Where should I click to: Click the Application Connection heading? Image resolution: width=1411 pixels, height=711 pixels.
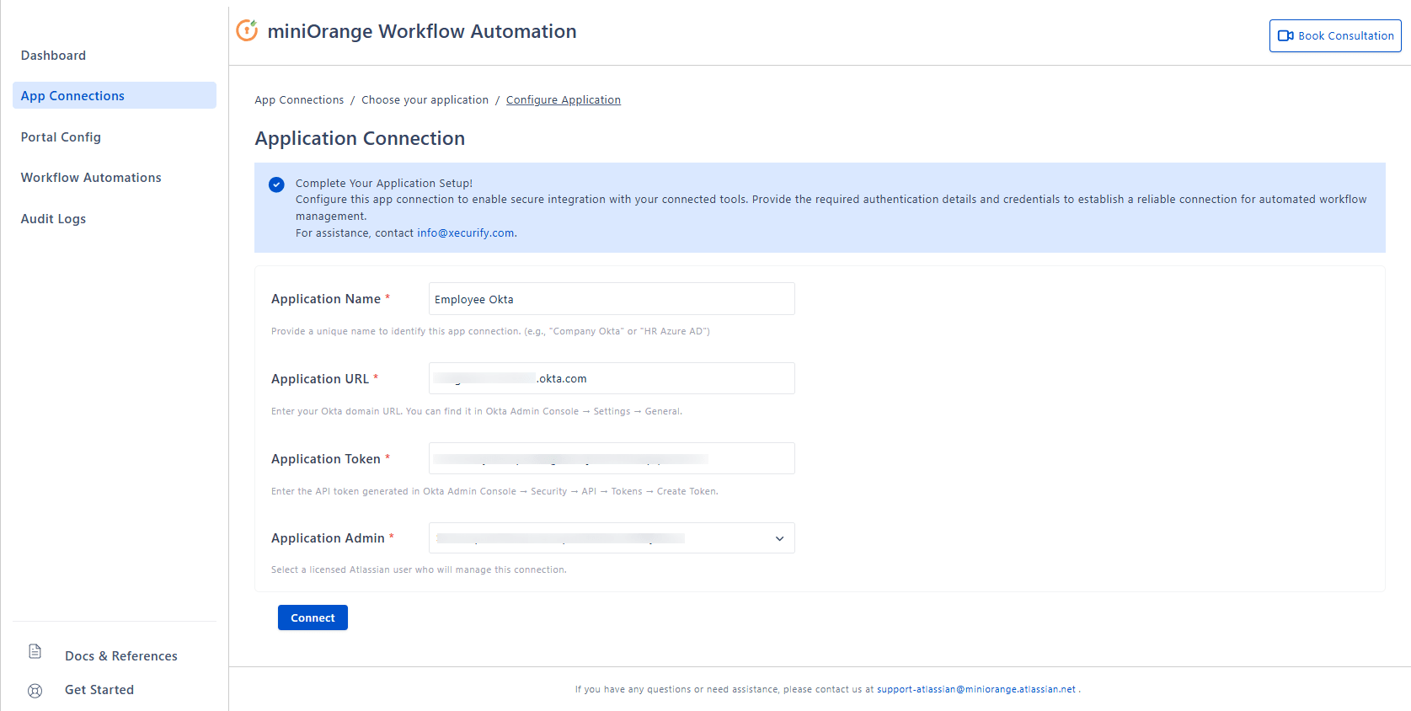click(x=360, y=138)
